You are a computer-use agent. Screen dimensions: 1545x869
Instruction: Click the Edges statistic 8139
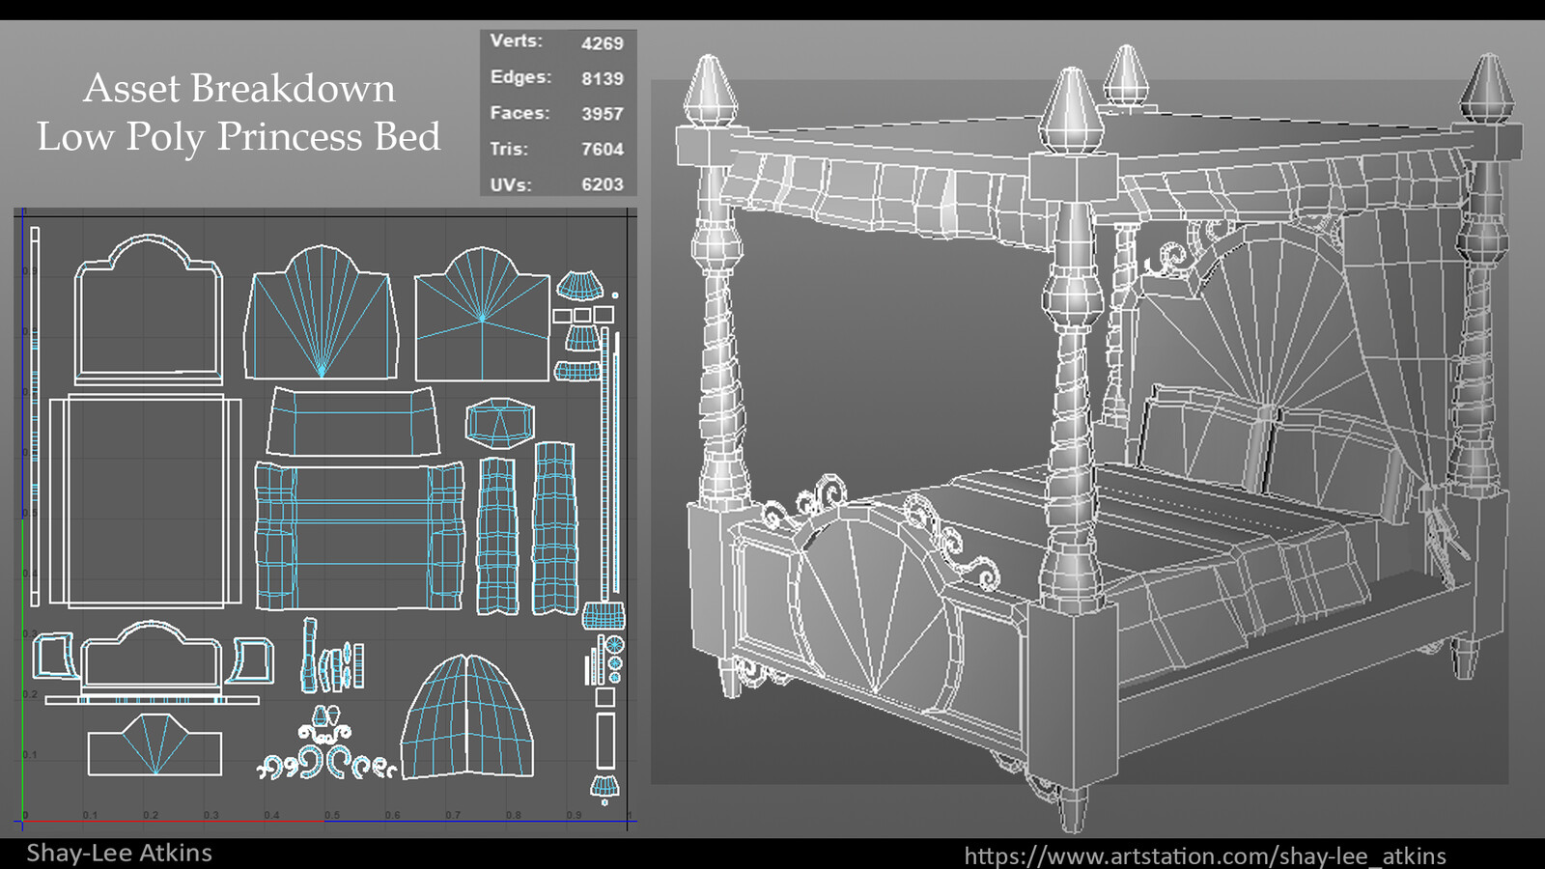pos(601,77)
